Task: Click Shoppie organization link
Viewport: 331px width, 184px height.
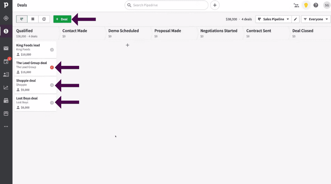Action: pyautogui.click(x=22, y=85)
